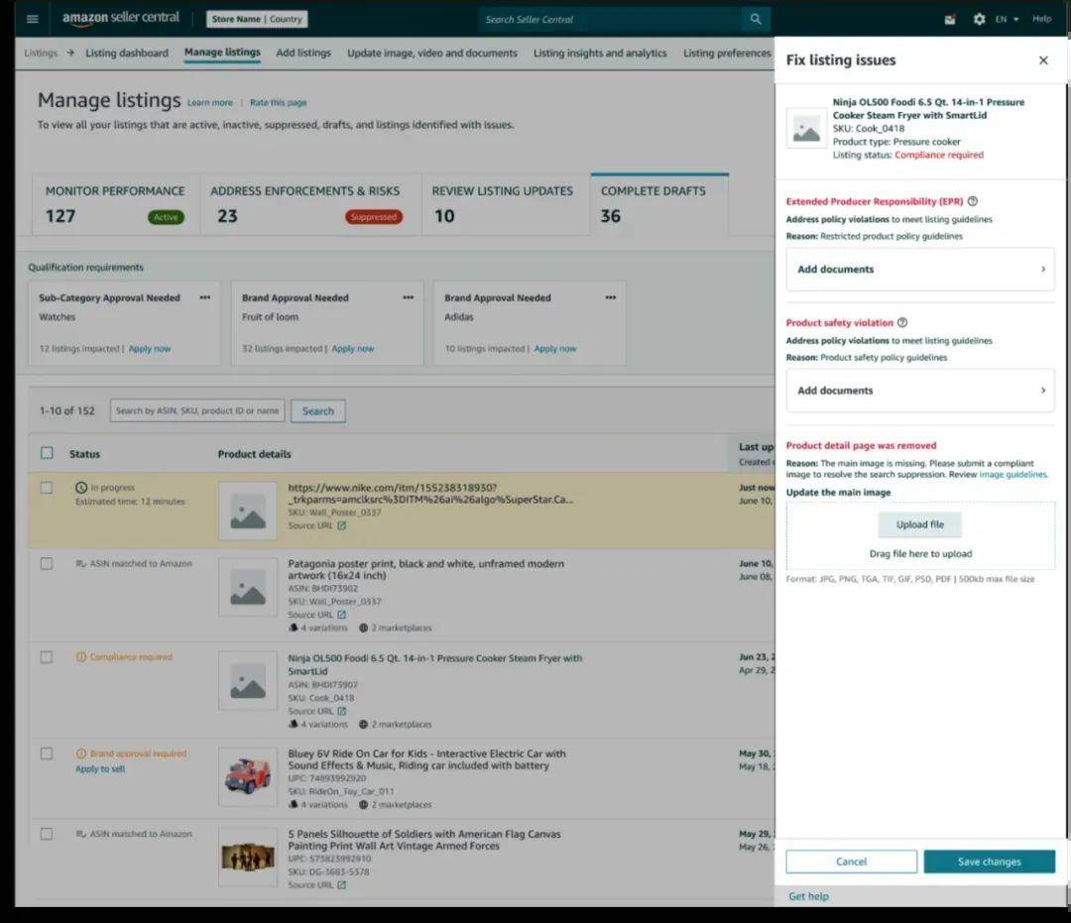Viewport: 1071px width, 923px height.
Task: Toggle the select-all checkbox in the table header
Action: 47,453
